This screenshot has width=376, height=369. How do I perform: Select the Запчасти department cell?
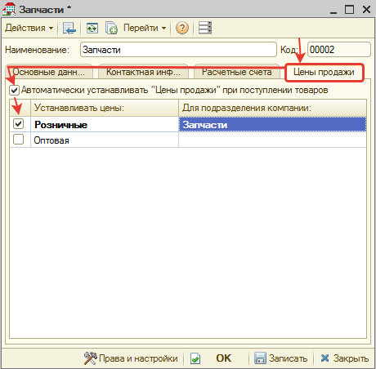click(x=272, y=125)
